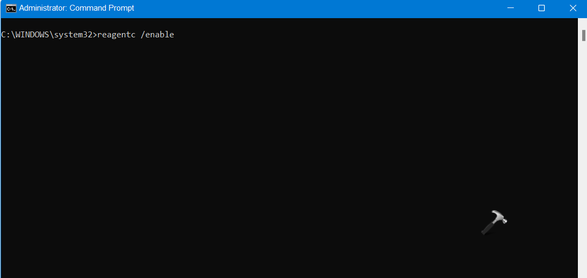Screen dimensions: 587x278
Task: Maximize the Command Prompt window
Action: (x=541, y=8)
